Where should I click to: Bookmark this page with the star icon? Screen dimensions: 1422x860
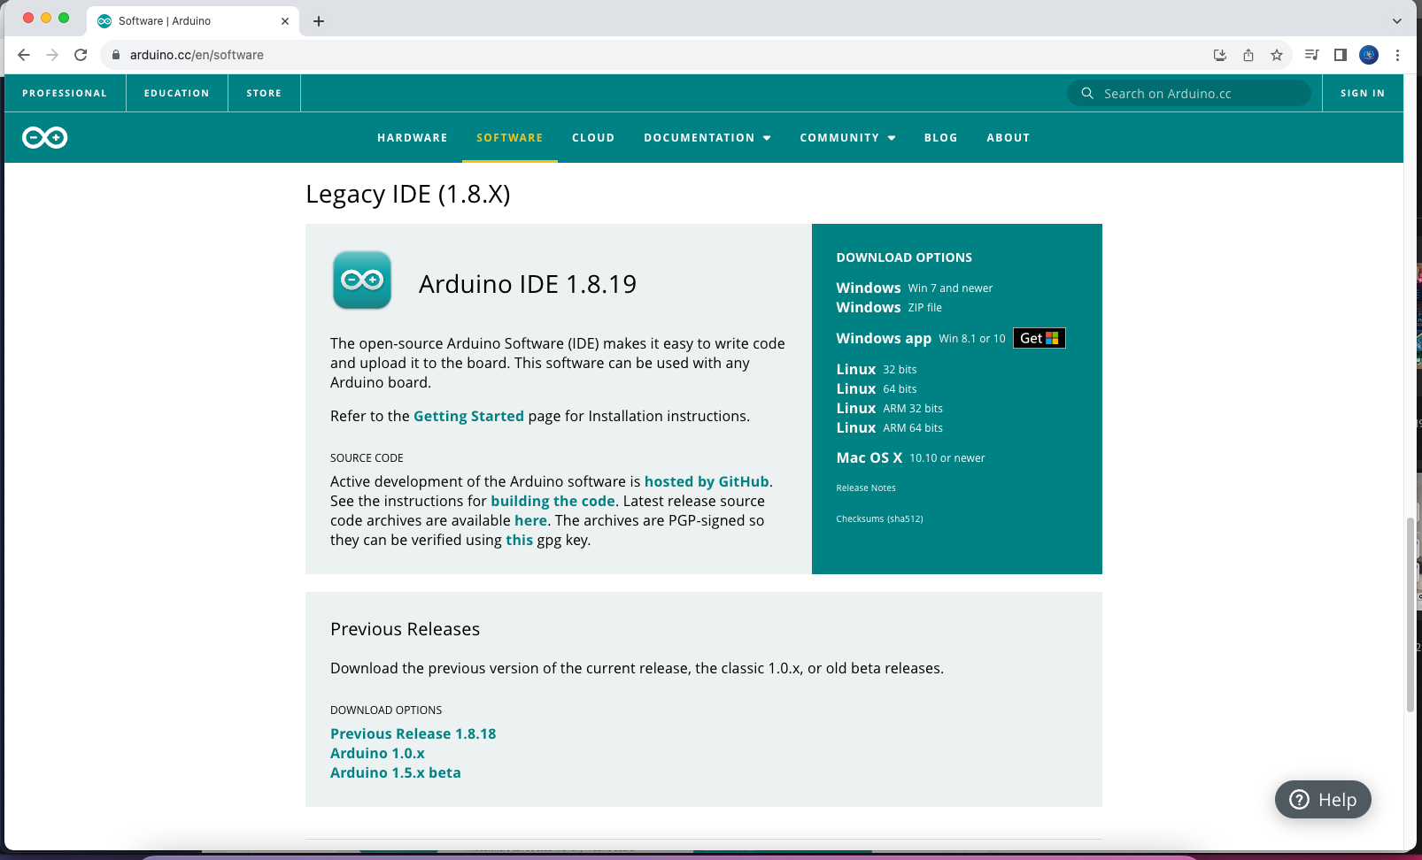1277,55
